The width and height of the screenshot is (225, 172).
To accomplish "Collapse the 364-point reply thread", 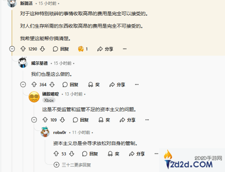I will point(23,85).
